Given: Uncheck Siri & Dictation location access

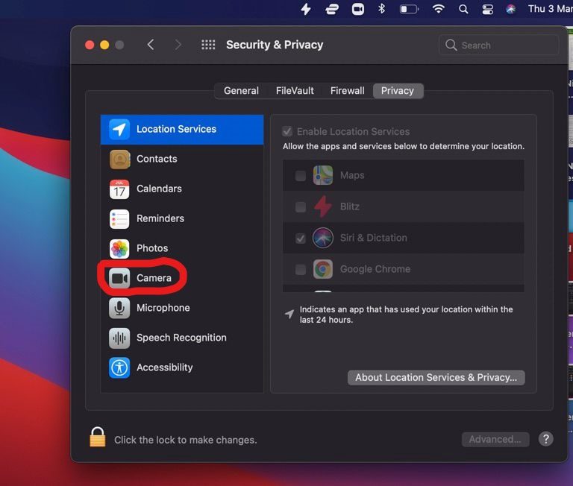Looking at the screenshot, I should [301, 239].
